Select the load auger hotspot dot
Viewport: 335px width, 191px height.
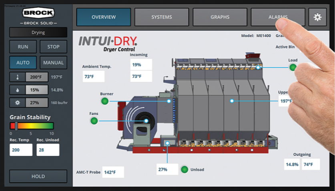click(258, 68)
